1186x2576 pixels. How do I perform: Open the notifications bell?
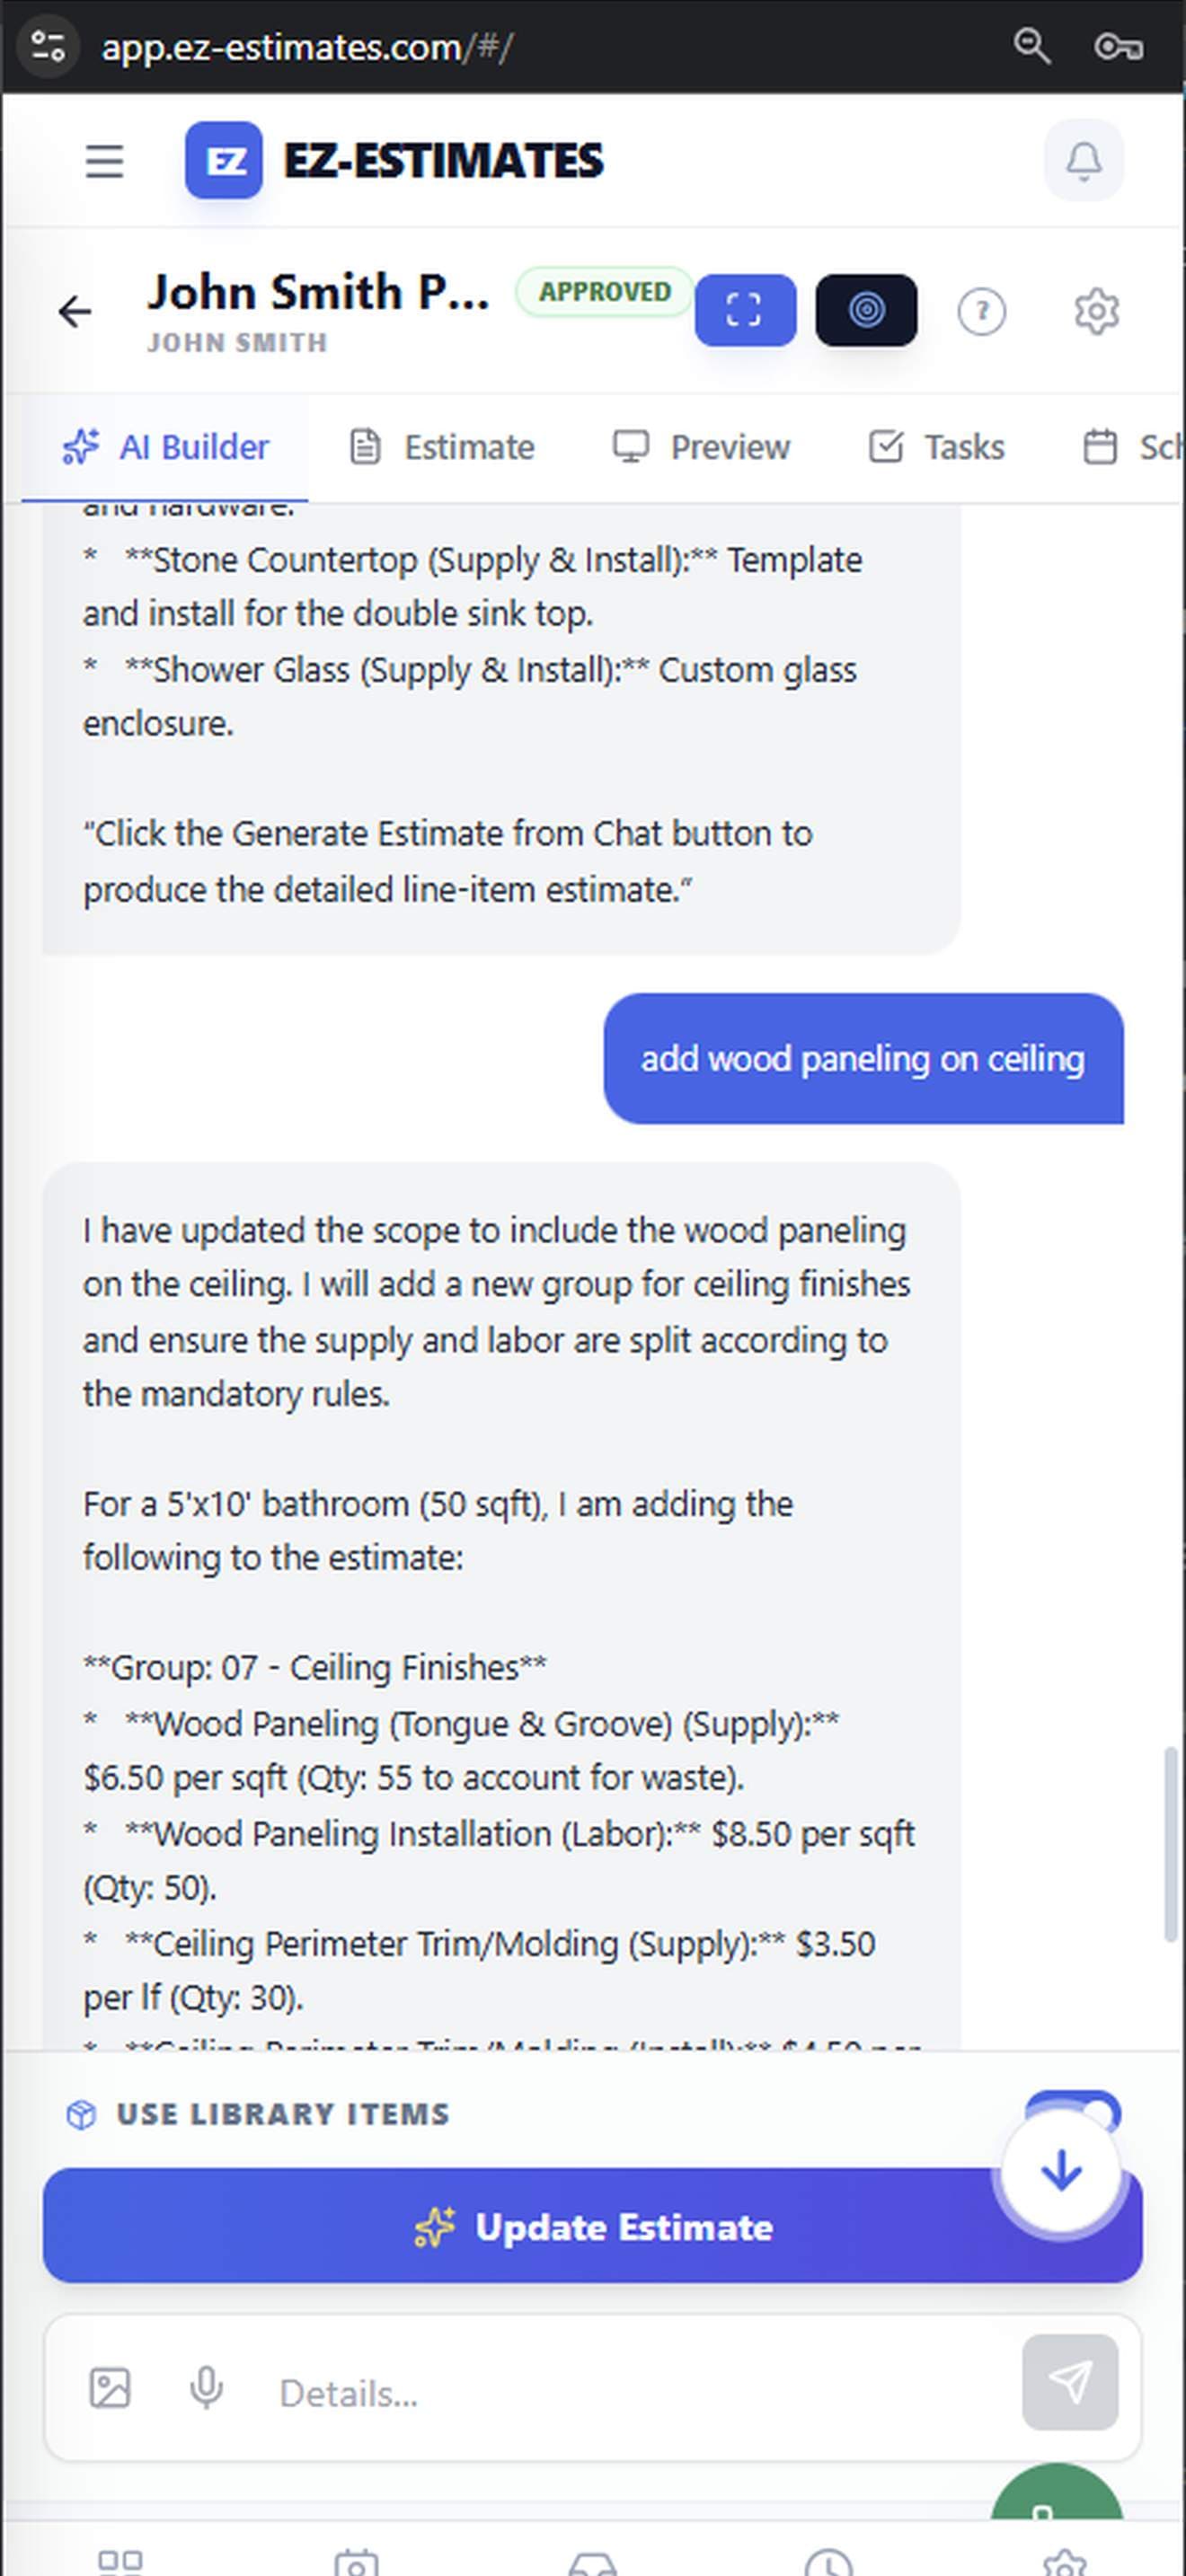1083,161
